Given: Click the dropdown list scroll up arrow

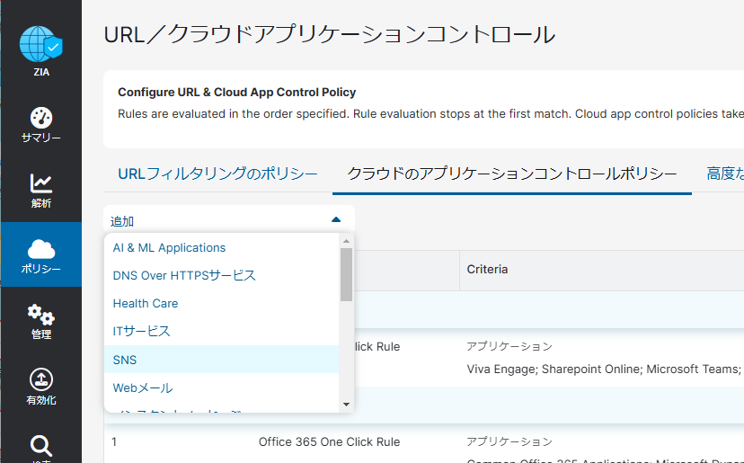Looking at the screenshot, I should [x=346, y=241].
